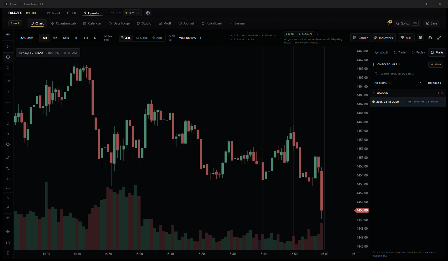Open the Trade panel tab
This screenshot has width=448, height=261.
400,53
